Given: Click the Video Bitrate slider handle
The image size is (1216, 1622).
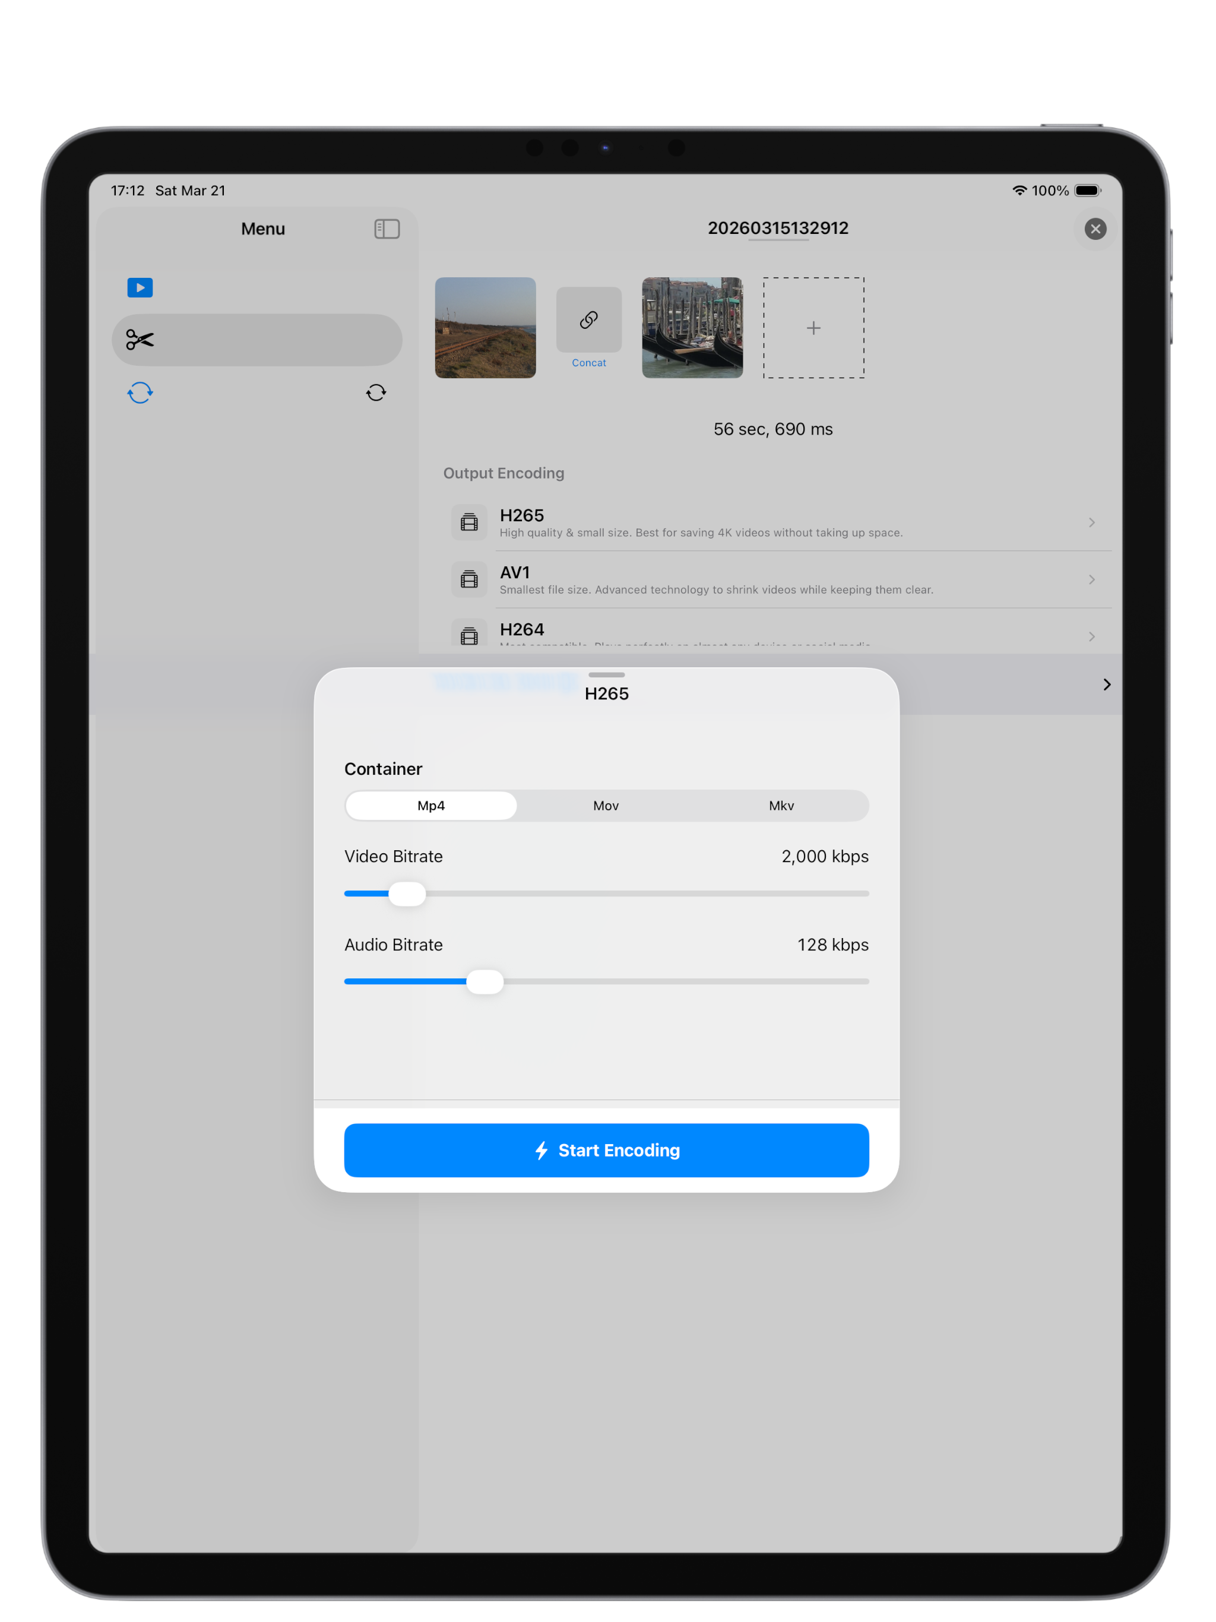Looking at the screenshot, I should click(407, 894).
